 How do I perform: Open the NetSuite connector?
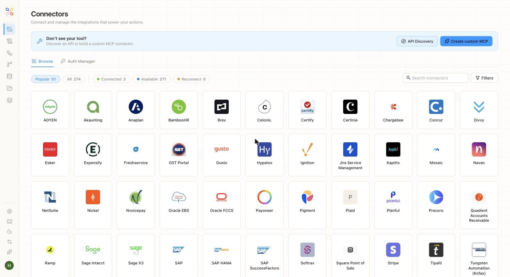click(x=50, y=205)
